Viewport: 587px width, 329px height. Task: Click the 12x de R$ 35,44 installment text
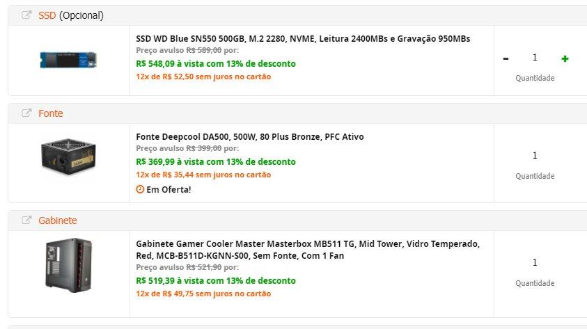point(203,175)
